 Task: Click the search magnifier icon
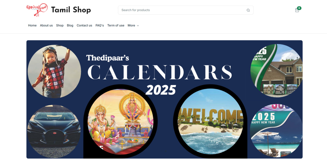click(248, 10)
